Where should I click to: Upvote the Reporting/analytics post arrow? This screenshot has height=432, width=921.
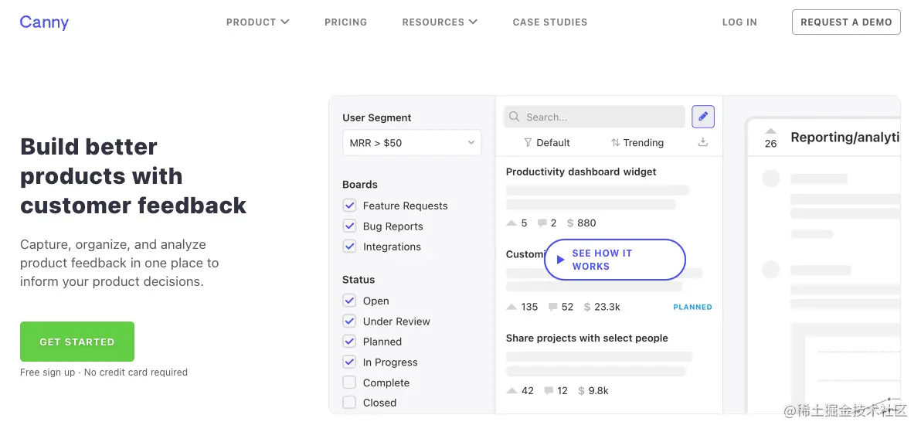tap(770, 131)
